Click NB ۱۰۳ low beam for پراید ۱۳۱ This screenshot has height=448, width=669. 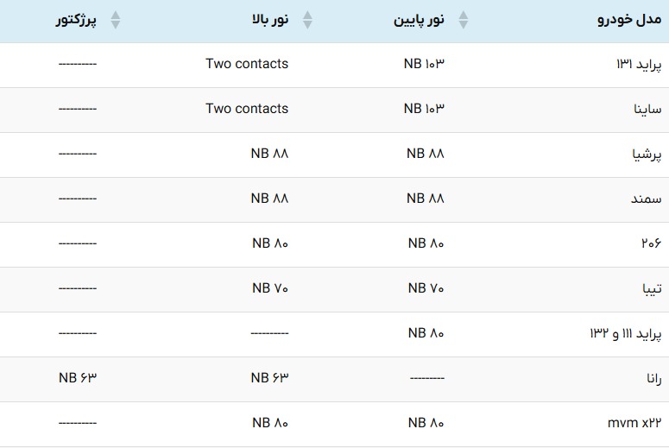click(424, 64)
